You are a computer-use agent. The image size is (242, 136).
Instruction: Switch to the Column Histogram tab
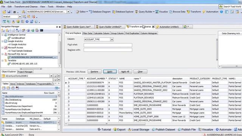tap(149, 33)
